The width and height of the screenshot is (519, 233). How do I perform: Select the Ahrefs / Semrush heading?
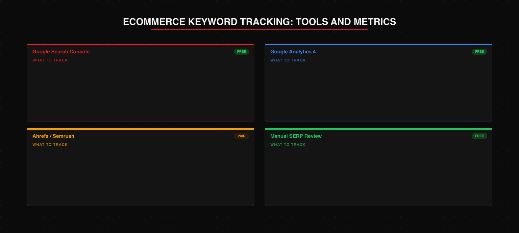(53, 136)
